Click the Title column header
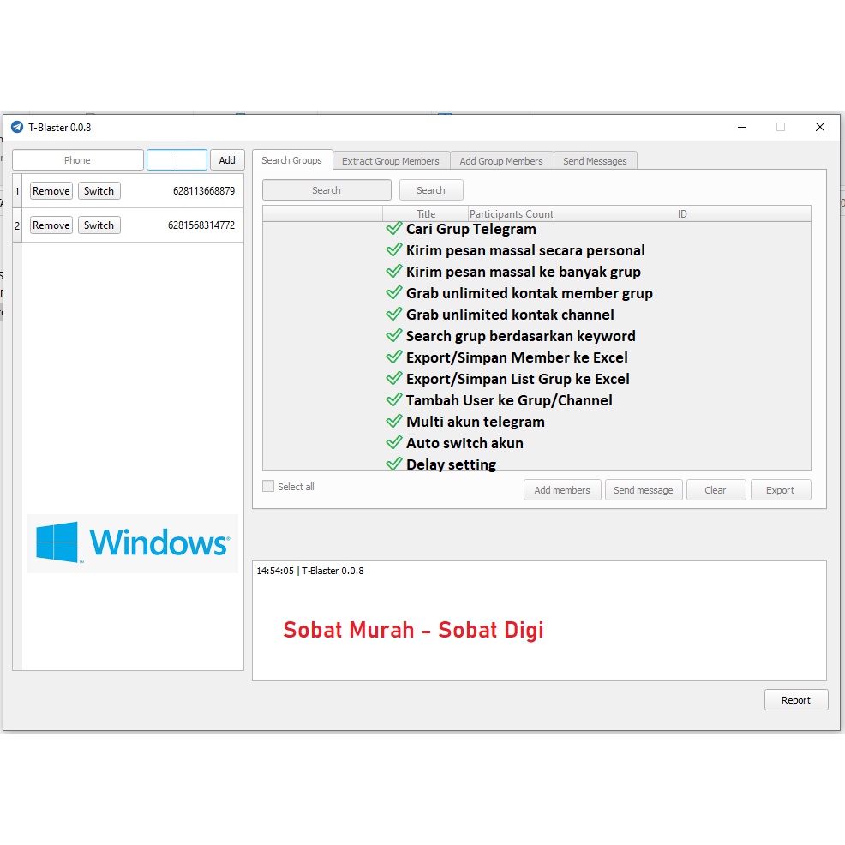 [426, 214]
